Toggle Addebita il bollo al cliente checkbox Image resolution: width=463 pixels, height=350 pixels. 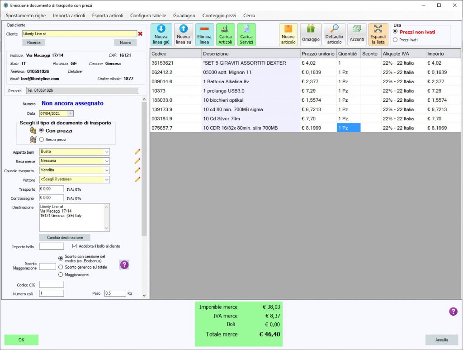(x=75, y=246)
